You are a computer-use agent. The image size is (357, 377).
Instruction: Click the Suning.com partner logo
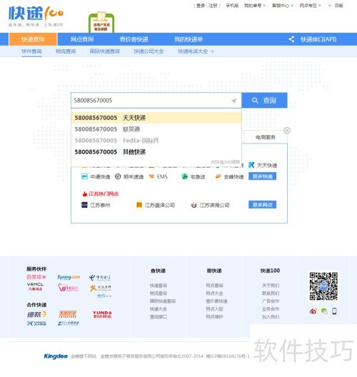point(69,277)
